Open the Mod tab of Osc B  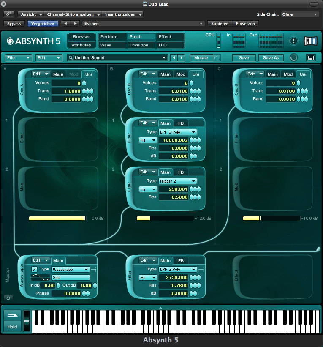tap(181, 74)
